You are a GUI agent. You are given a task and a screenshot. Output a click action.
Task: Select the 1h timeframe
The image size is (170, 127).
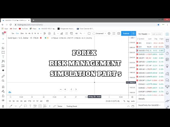[26, 34]
